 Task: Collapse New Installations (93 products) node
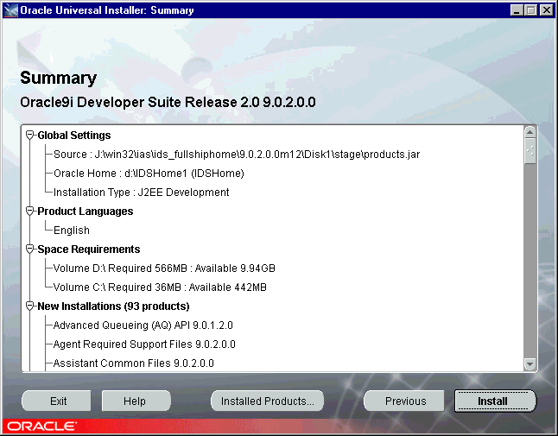coord(30,306)
